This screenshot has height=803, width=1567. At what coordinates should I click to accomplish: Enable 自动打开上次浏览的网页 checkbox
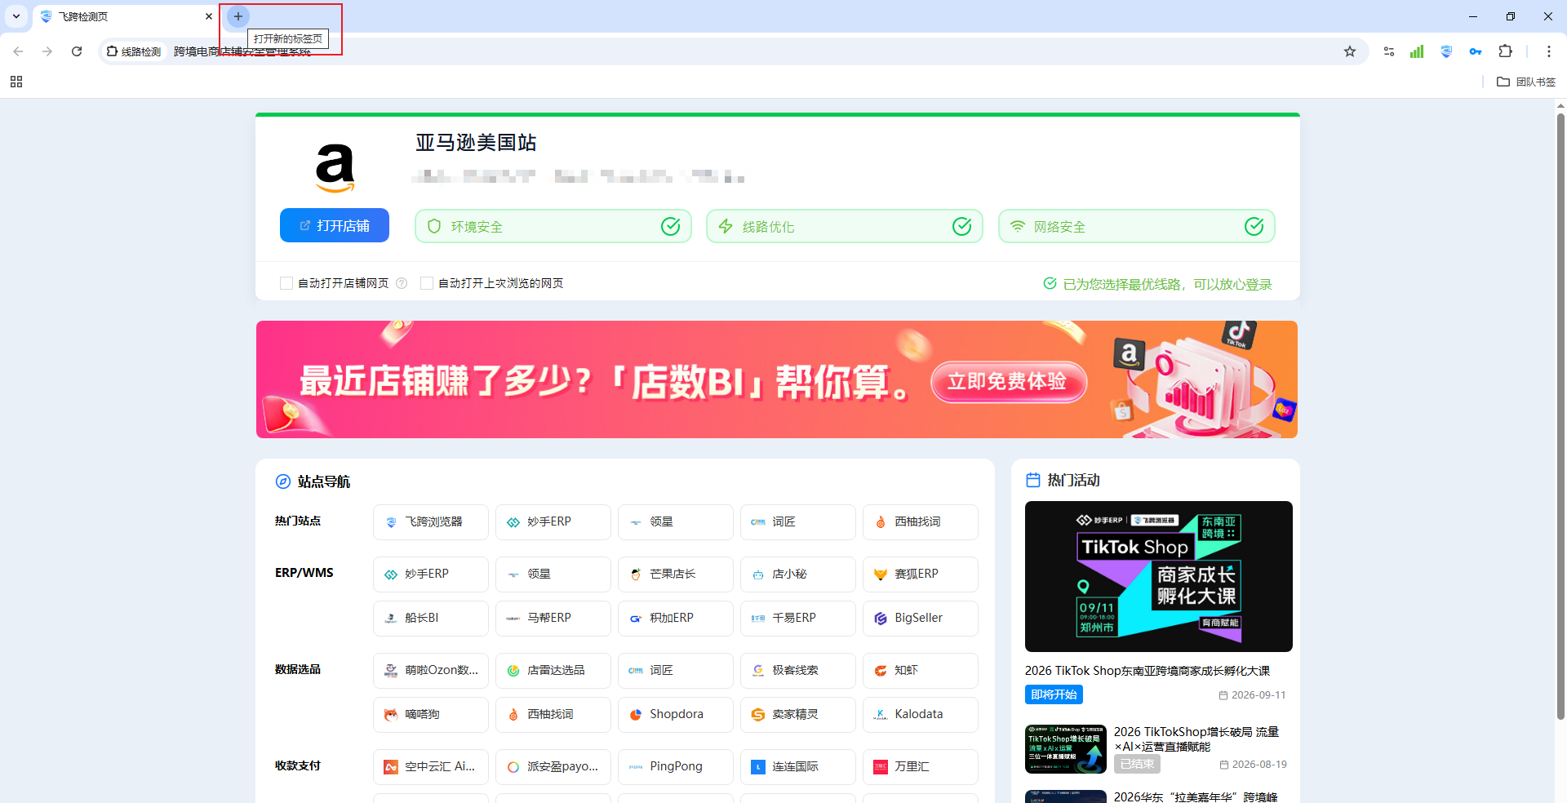pos(427,283)
